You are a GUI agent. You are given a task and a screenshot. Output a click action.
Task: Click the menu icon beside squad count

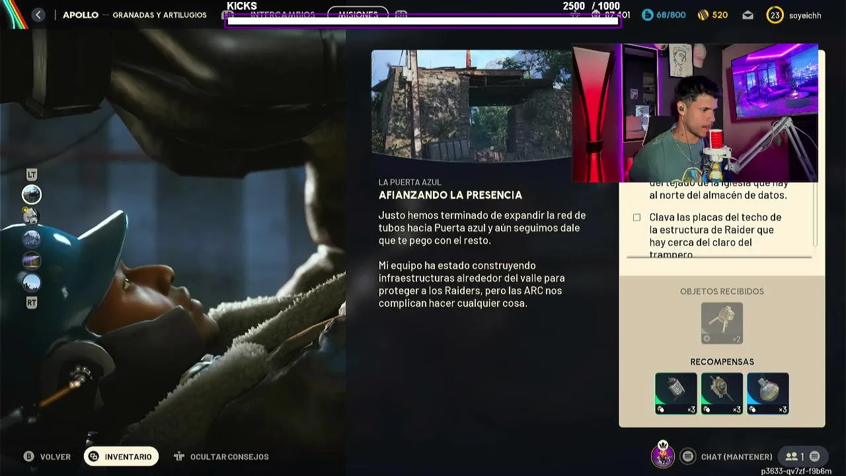pyautogui.click(x=814, y=456)
